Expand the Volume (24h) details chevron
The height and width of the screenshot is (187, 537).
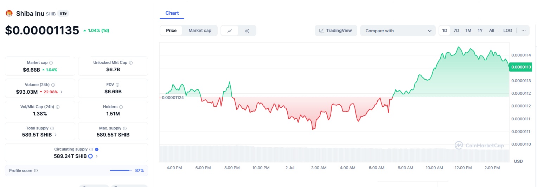(x=62, y=92)
